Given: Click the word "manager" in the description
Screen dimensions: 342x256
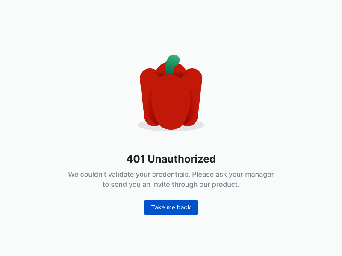Looking at the screenshot, I should point(259,175).
